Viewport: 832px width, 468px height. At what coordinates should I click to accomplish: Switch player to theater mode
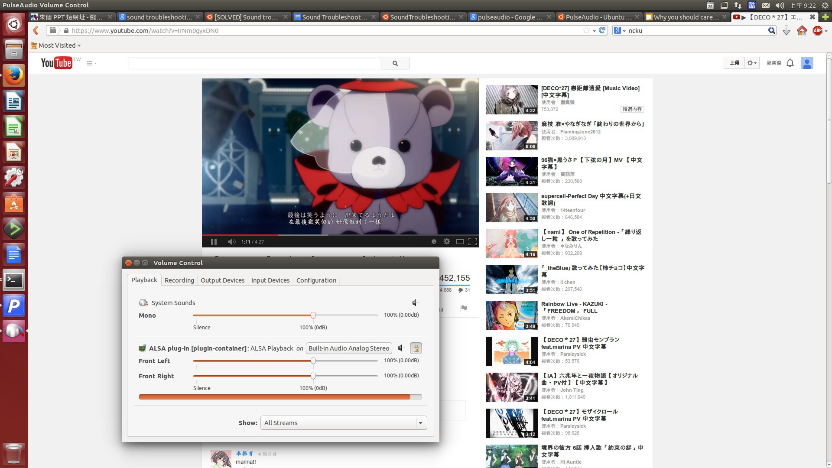tap(460, 242)
